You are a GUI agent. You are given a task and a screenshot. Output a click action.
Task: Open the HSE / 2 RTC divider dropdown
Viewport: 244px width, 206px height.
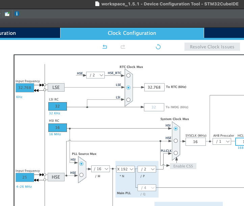pyautogui.click(x=95, y=75)
